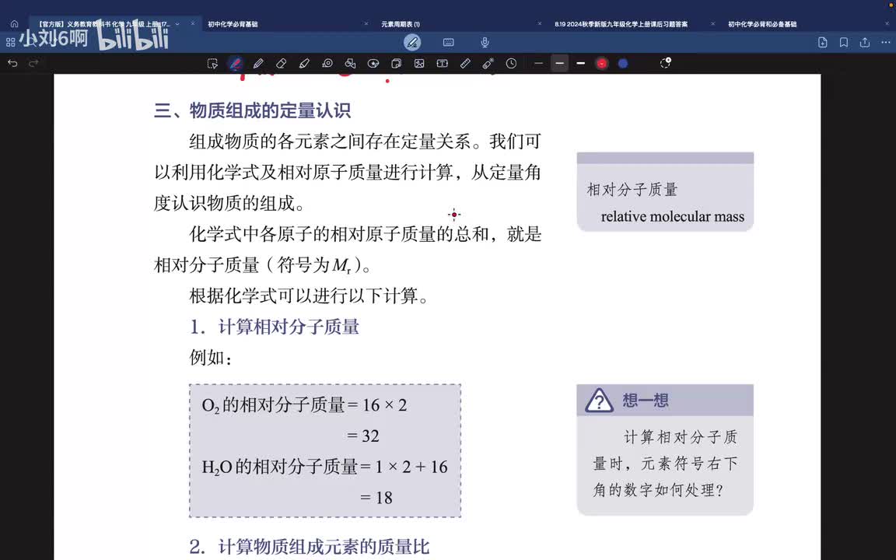Viewport: 896px width, 560px height.
Task: Choose the thickest stroke width
Action: [580, 64]
